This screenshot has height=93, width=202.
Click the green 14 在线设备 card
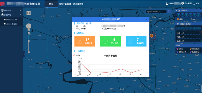pyautogui.click(x=110, y=41)
